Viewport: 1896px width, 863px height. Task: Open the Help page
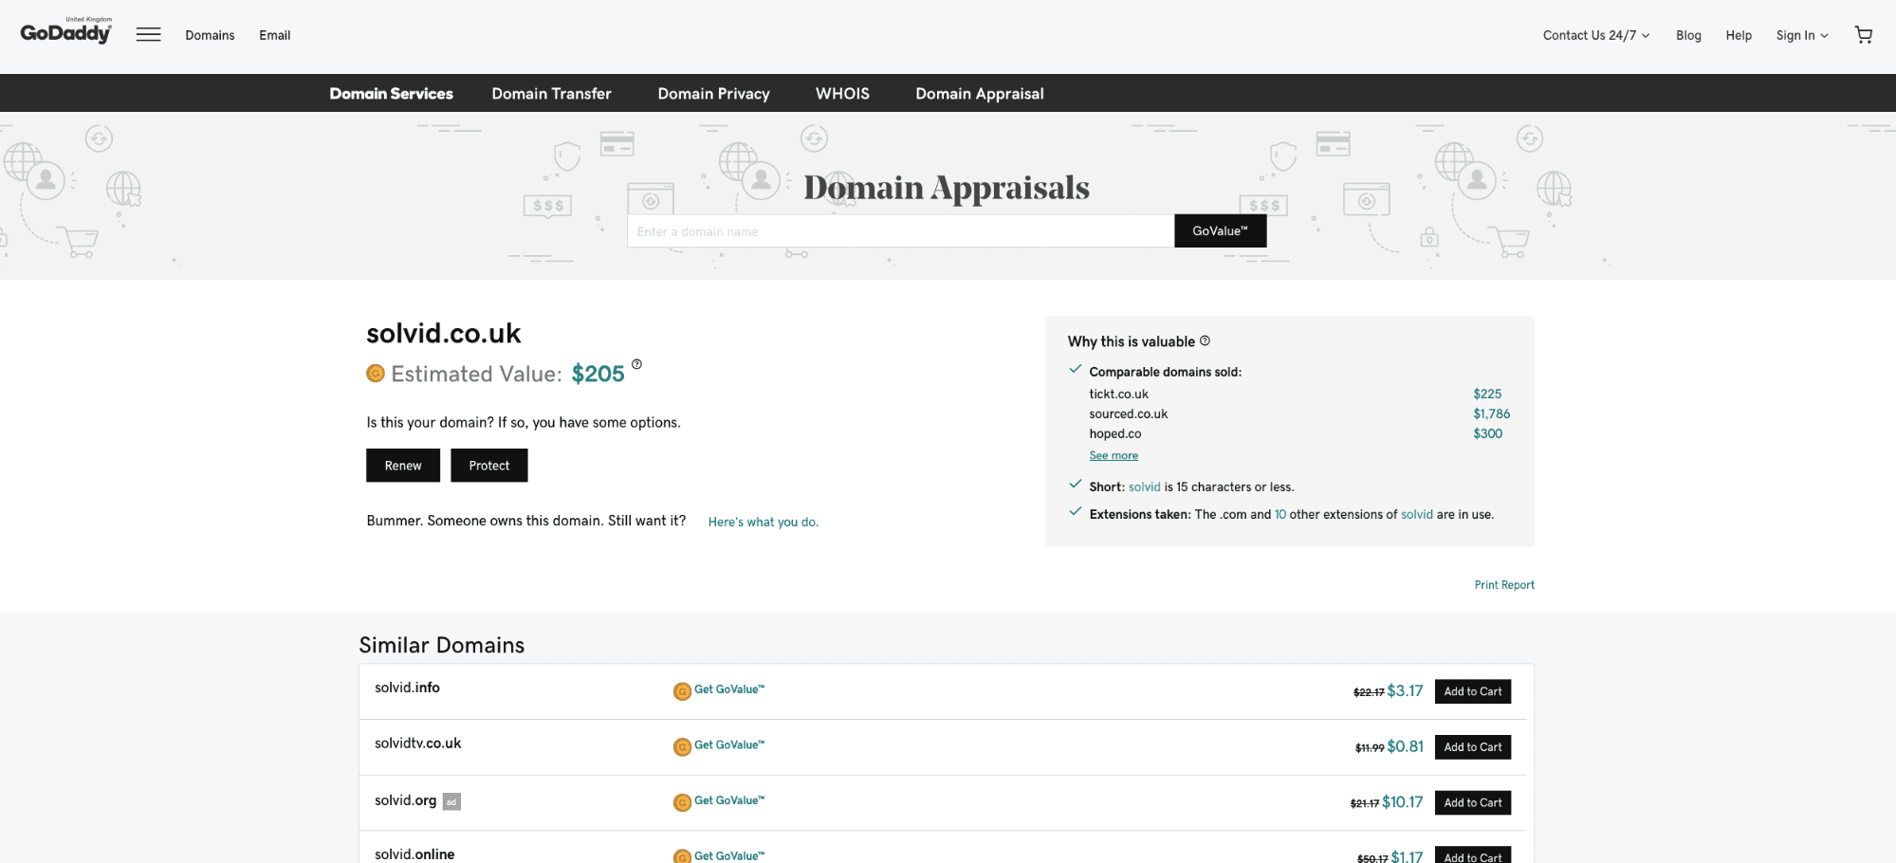coord(1739,35)
